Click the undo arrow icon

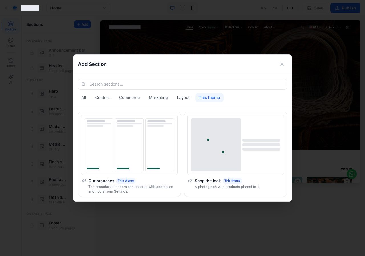263,8
